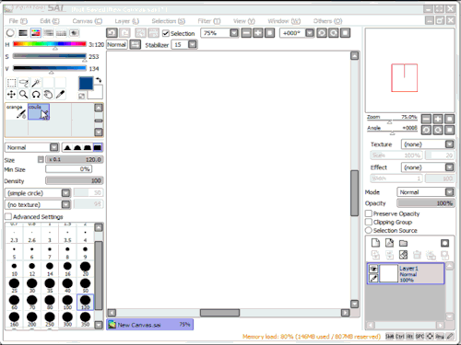Open the Canvas menu
The height and width of the screenshot is (345, 461).
pyautogui.click(x=88, y=21)
